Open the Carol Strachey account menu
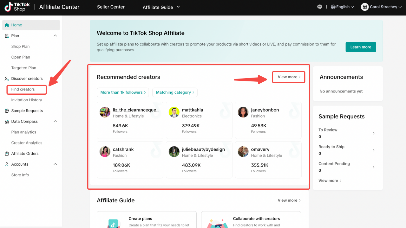The image size is (406, 228). pyautogui.click(x=382, y=7)
